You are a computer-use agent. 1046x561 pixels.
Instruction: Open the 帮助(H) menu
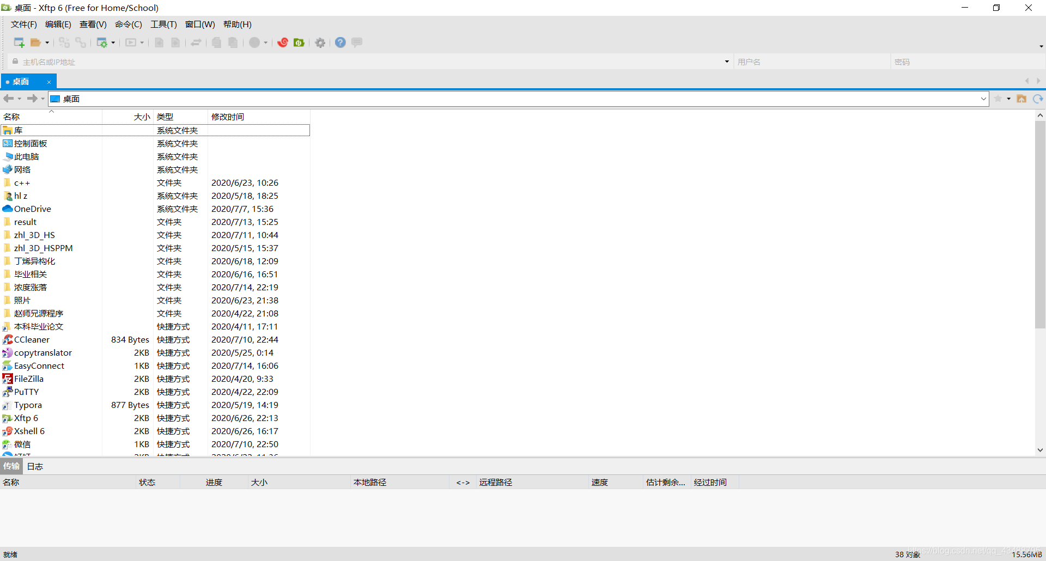[238, 25]
